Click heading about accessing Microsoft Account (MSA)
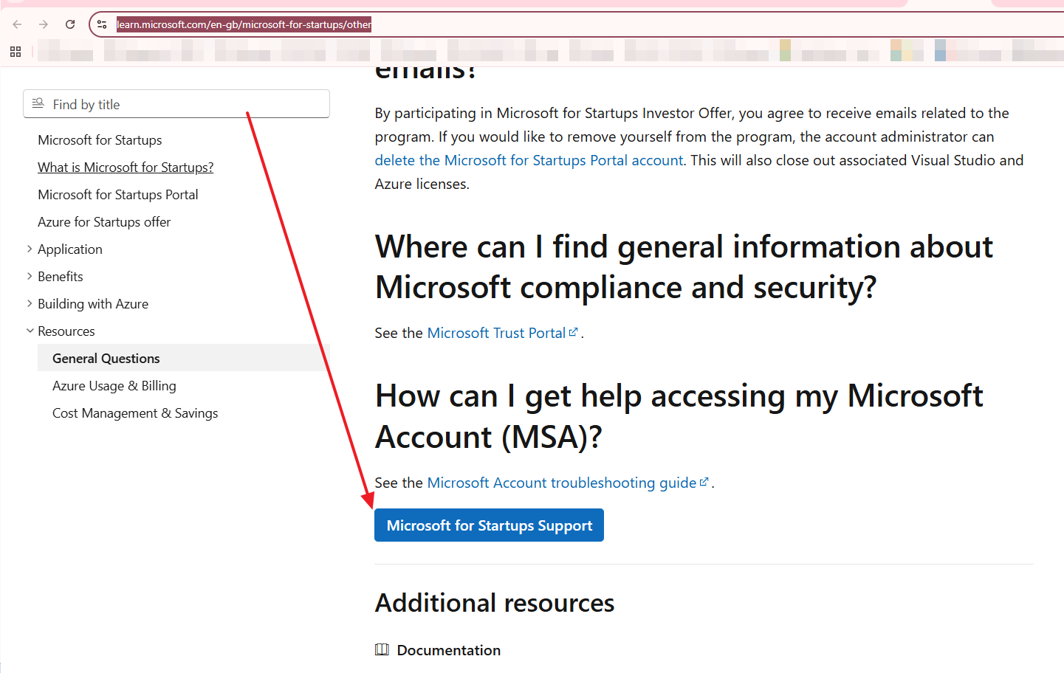 tap(679, 416)
